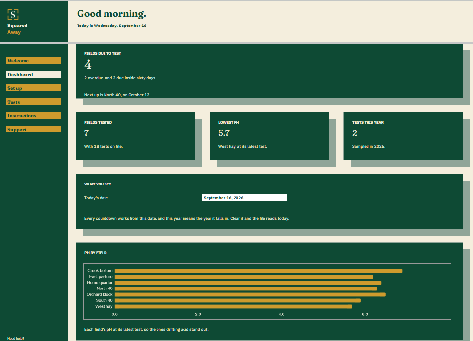Select the Dashboard sidebar item
This screenshot has height=341, width=473.
pyautogui.click(x=33, y=74)
